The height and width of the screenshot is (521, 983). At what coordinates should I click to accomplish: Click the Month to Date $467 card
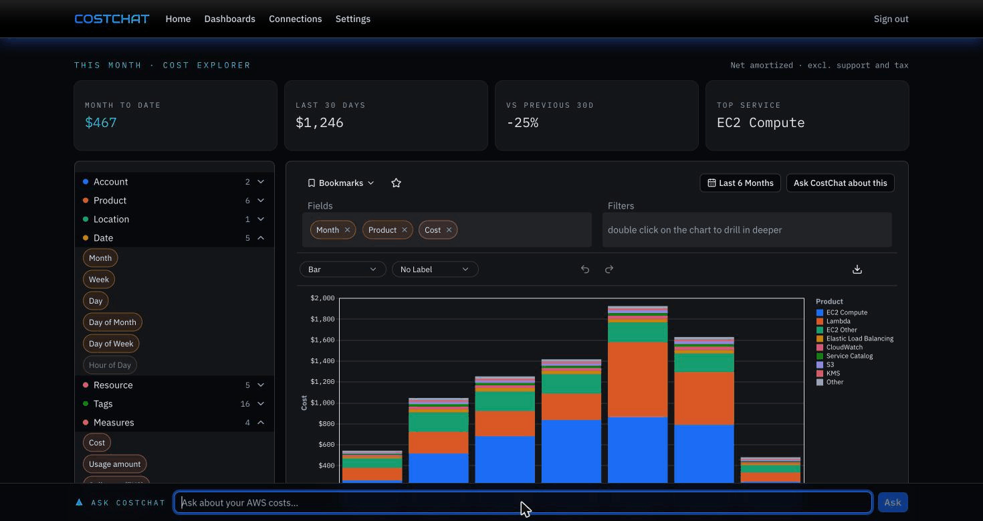175,116
